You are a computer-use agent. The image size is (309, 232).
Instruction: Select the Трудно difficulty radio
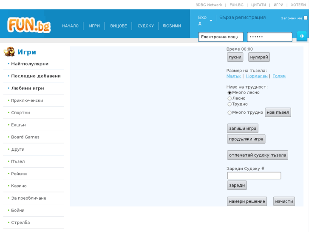[x=230, y=104]
